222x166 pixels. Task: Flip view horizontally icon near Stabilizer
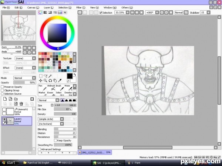click(x=186, y=13)
